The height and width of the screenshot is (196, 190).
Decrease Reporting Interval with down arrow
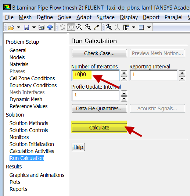pos(182,79)
